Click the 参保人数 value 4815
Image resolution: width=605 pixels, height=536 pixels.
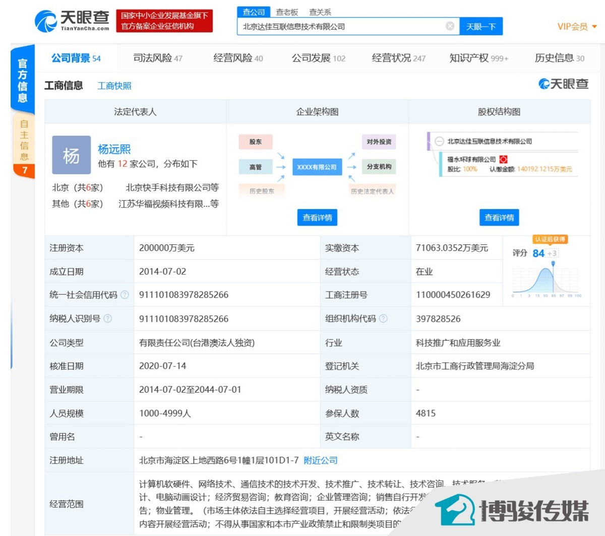(x=426, y=414)
